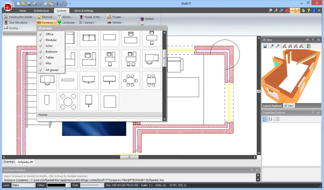The height and width of the screenshot is (190, 324).
Task: Open the Views & Settings menu
Action: coord(84,10)
